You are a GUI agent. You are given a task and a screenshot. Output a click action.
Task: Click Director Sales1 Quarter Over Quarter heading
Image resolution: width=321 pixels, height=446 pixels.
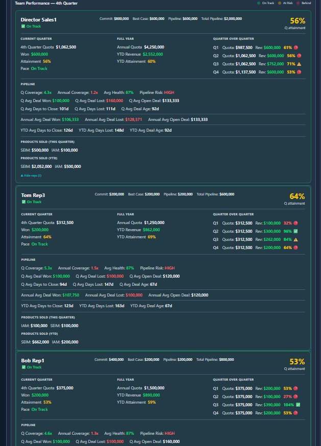coord(233,38)
